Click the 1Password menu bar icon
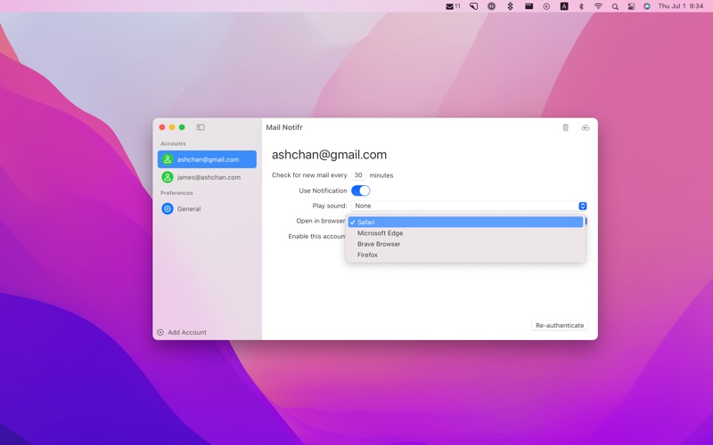 [492, 6]
